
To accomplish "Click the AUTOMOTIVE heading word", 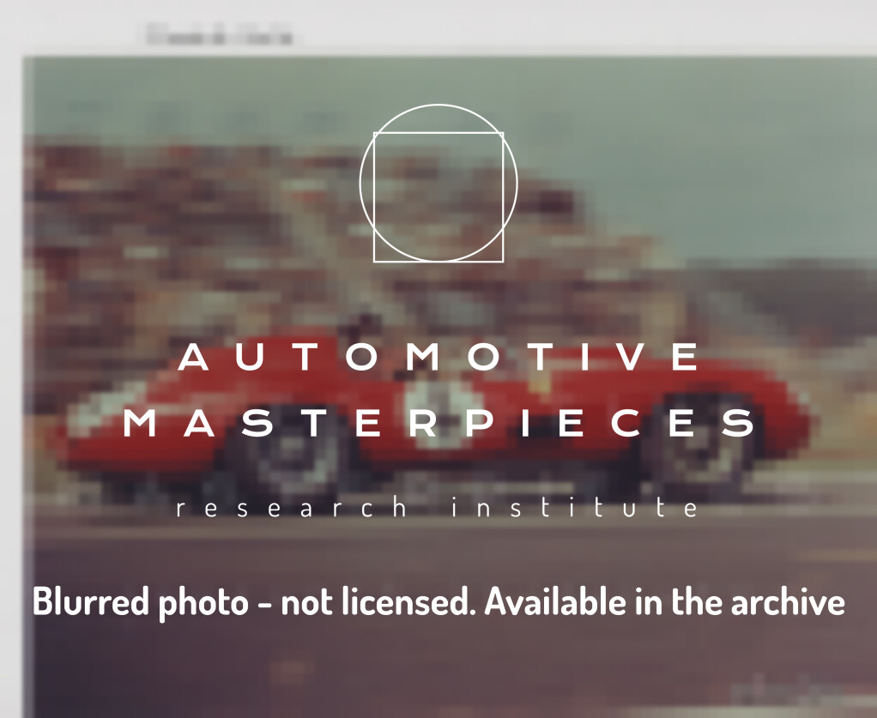I will click(x=438, y=357).
